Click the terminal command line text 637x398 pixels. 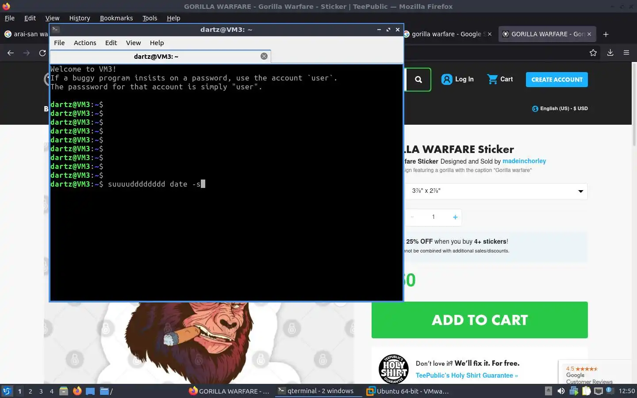pos(154,184)
